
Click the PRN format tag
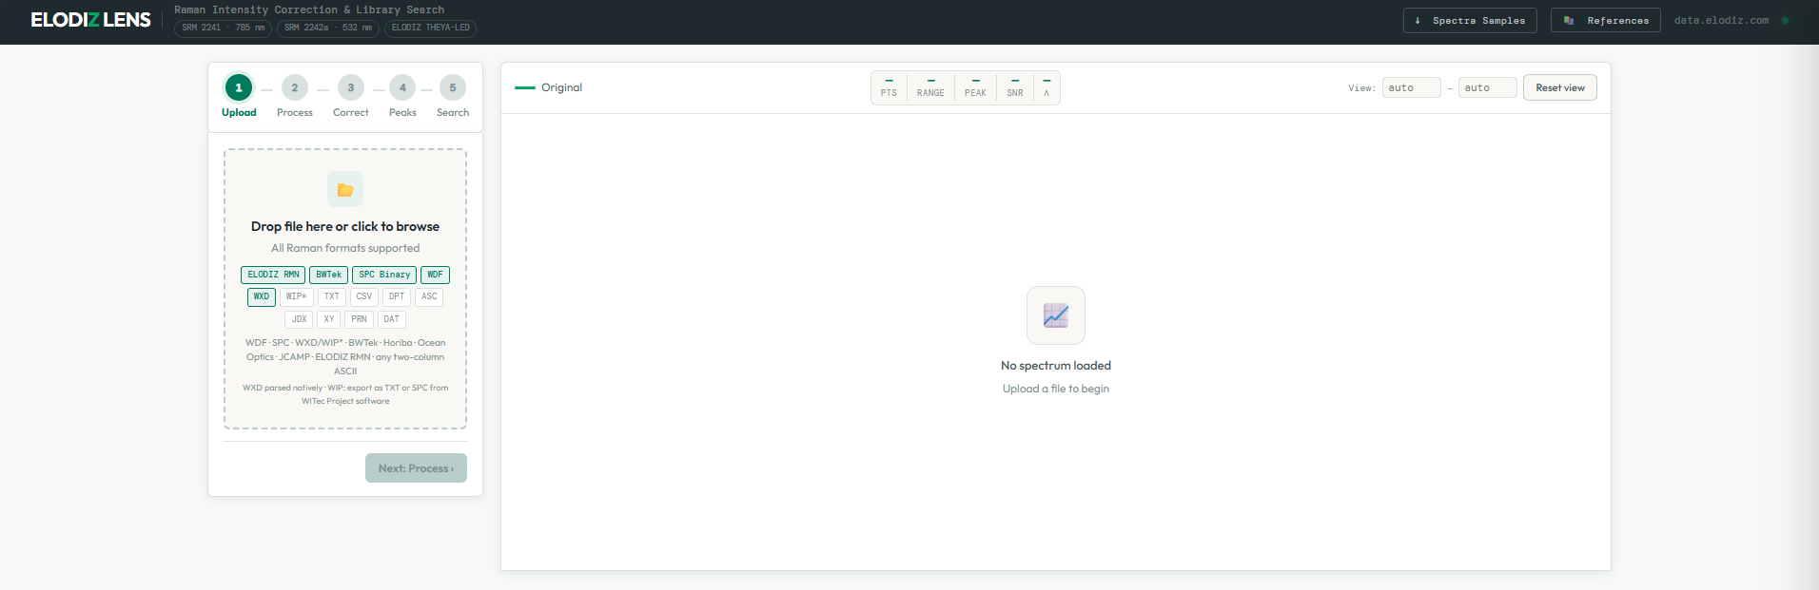tap(359, 319)
